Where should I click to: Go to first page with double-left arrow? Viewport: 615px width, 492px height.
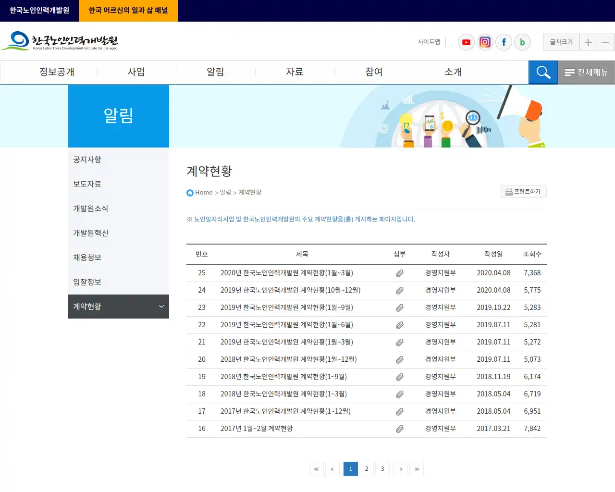[x=316, y=469]
